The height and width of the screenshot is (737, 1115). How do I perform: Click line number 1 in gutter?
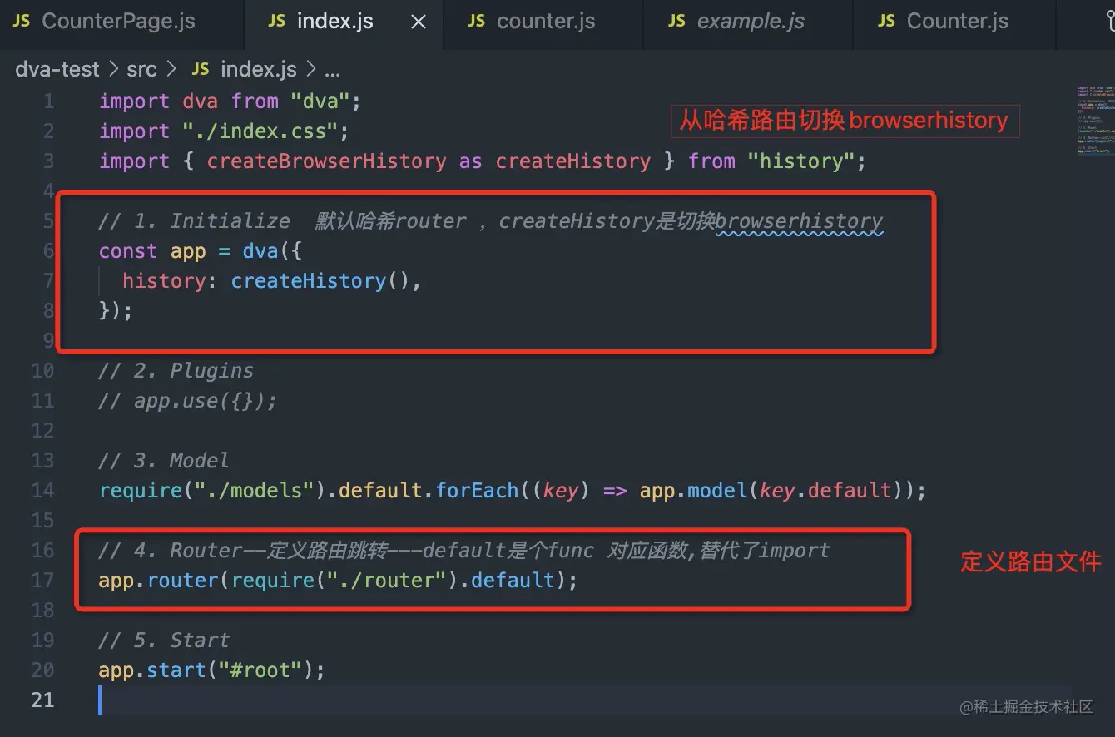coord(48,101)
